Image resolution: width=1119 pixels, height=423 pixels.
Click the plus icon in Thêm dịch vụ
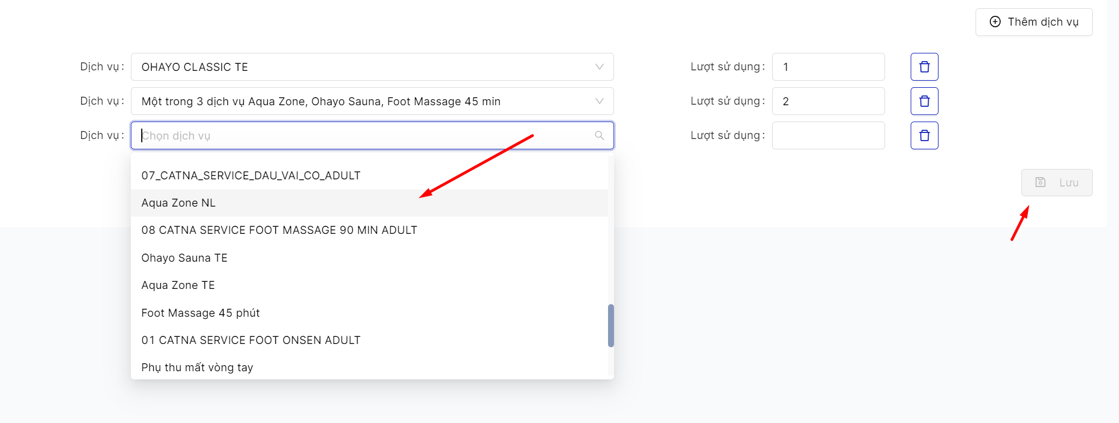tap(995, 22)
